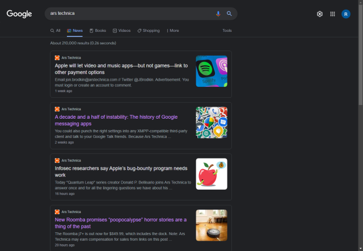The image size is (363, 251).
Task: Select the Videos tab
Action: click(121, 31)
